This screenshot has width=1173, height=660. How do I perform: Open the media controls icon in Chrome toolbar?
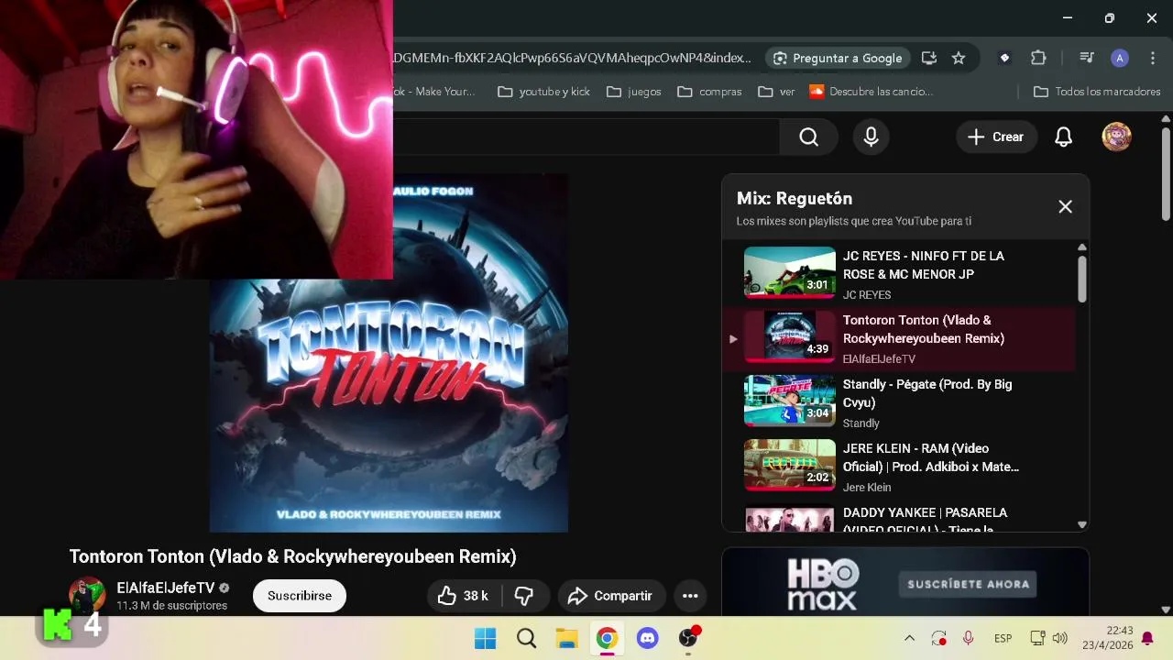(x=1087, y=58)
